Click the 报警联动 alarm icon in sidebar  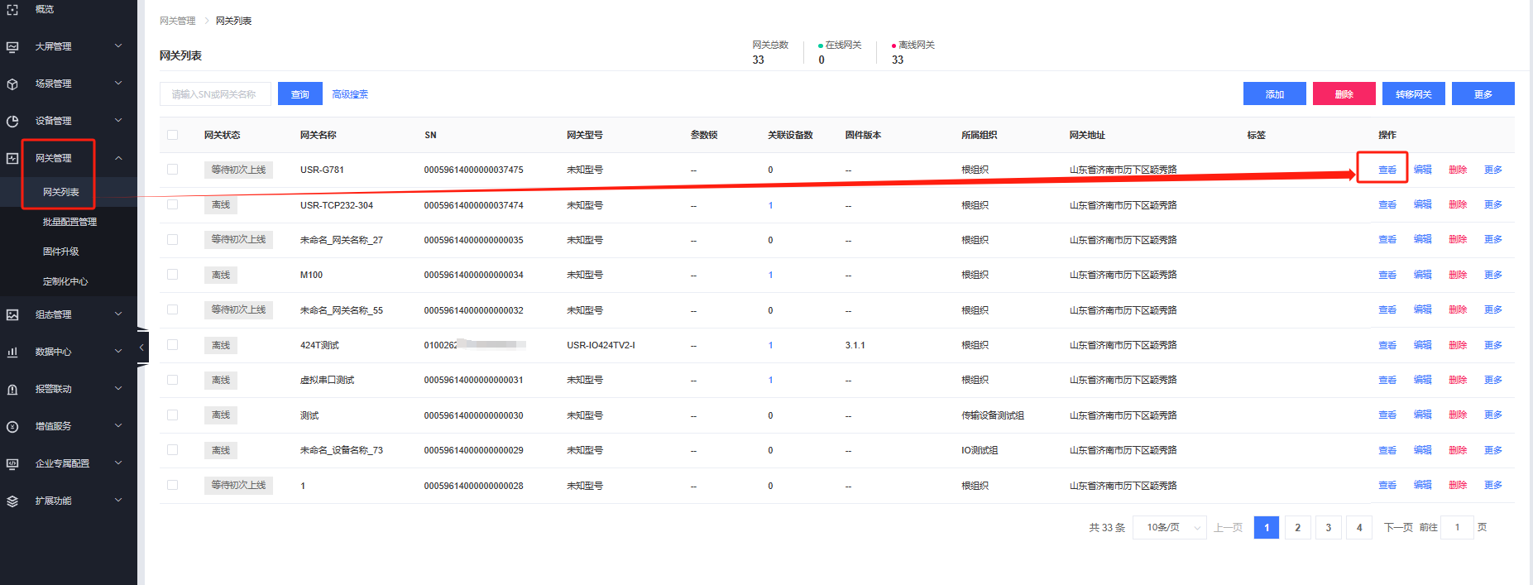tap(12, 390)
